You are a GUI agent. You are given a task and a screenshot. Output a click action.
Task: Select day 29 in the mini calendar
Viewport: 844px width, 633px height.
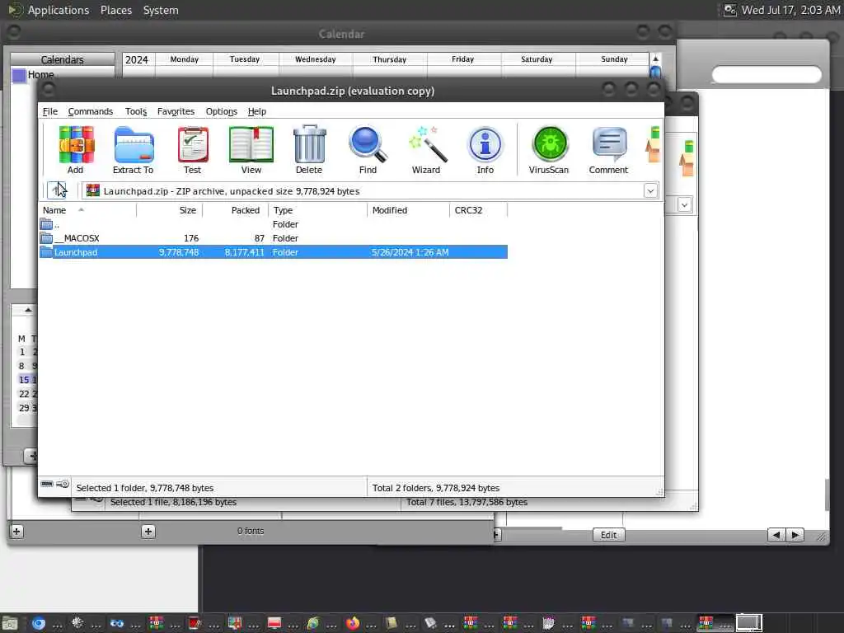pyautogui.click(x=24, y=407)
